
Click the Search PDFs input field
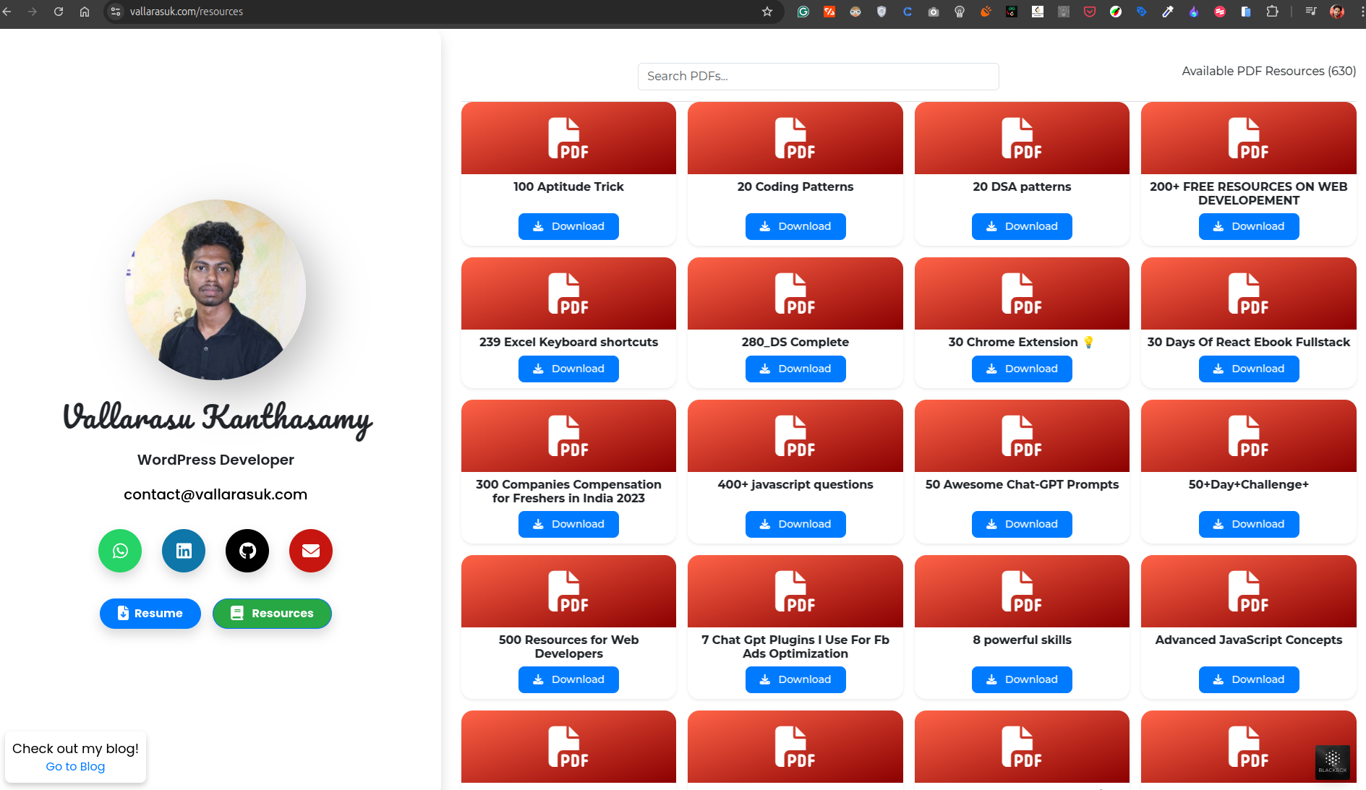tap(818, 76)
